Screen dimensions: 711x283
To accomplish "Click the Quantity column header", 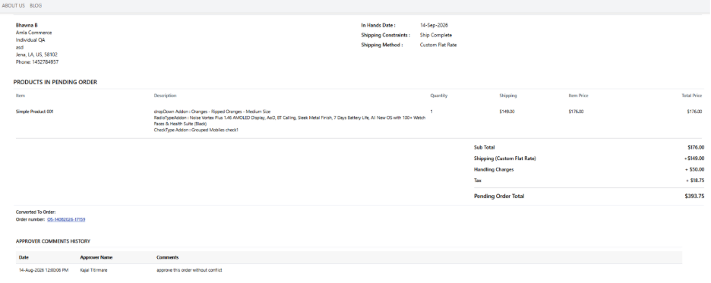I will coord(439,96).
